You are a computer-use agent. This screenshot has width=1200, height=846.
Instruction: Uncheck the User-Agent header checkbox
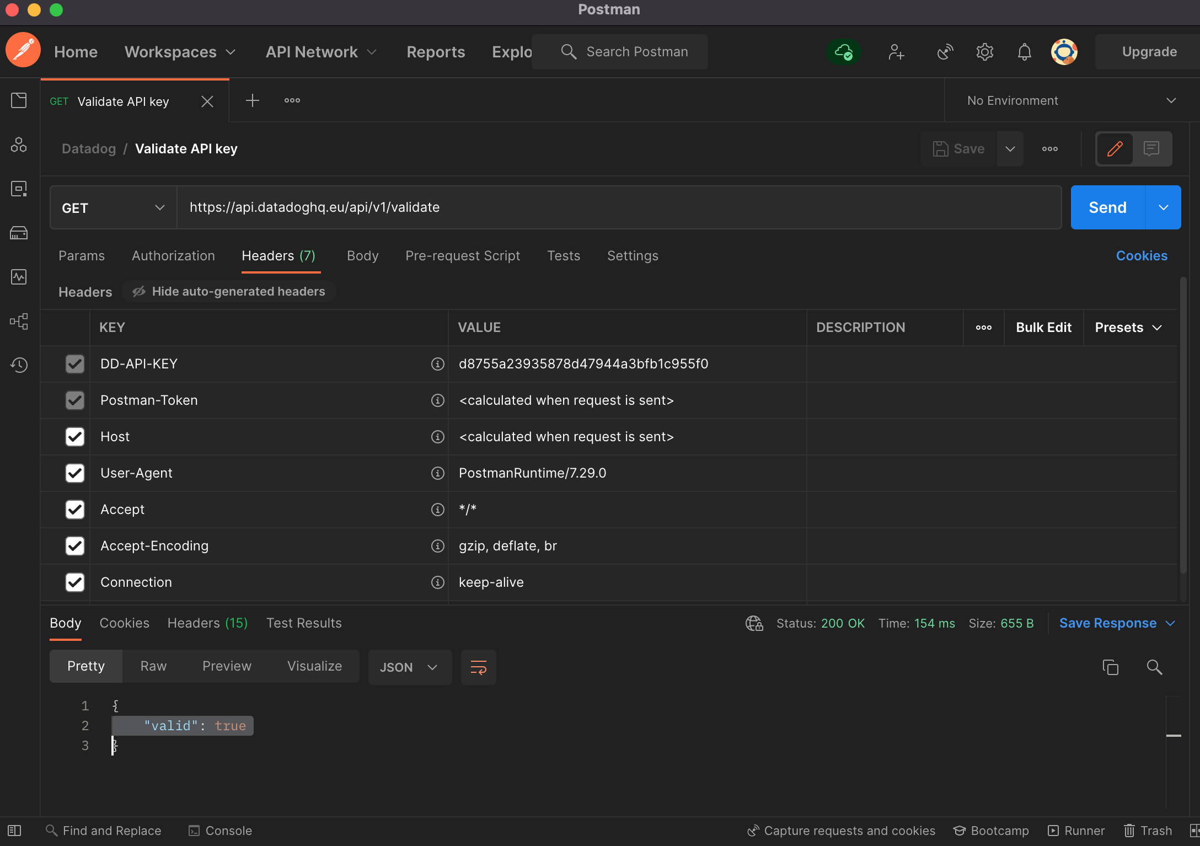75,473
